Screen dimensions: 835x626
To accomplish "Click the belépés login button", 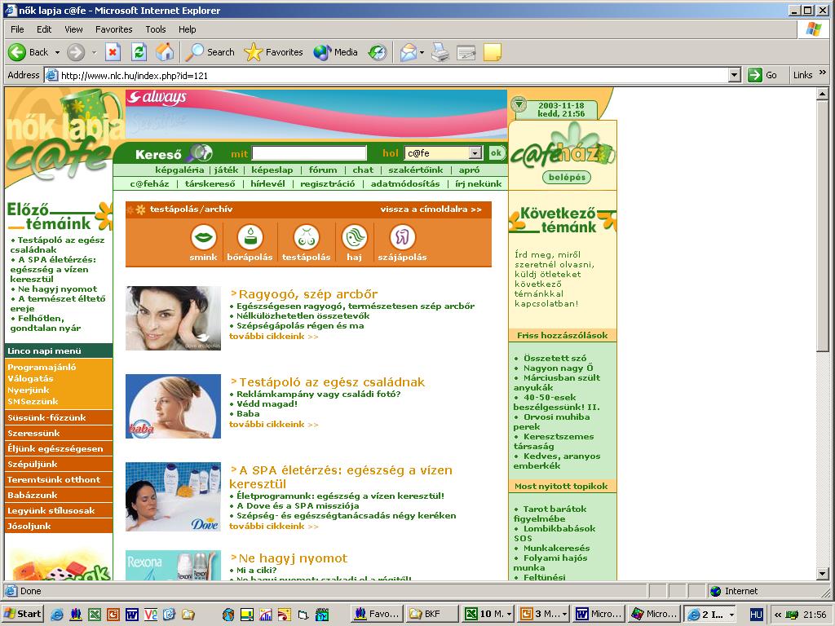I will 567,177.
